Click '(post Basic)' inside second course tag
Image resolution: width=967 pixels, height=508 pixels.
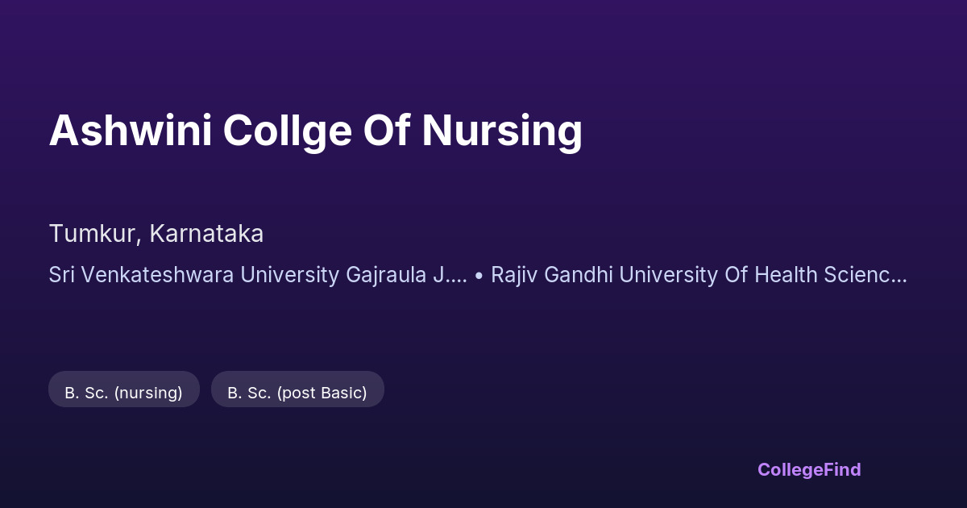coord(322,393)
